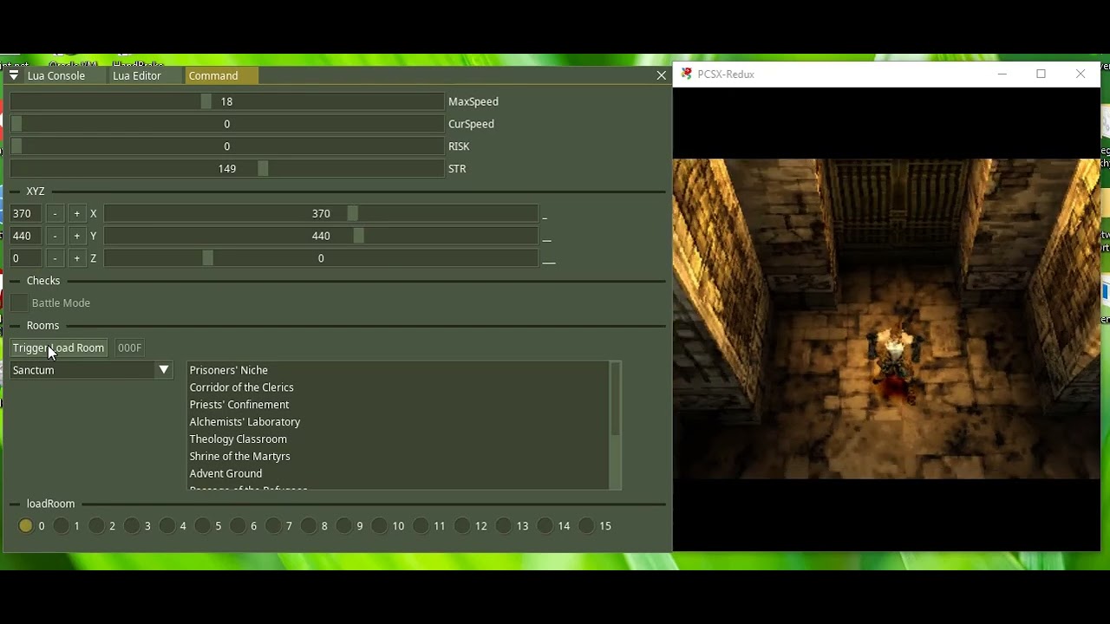Increase Y with the plus button
Image resolution: width=1110 pixels, height=624 pixels.
(x=76, y=236)
